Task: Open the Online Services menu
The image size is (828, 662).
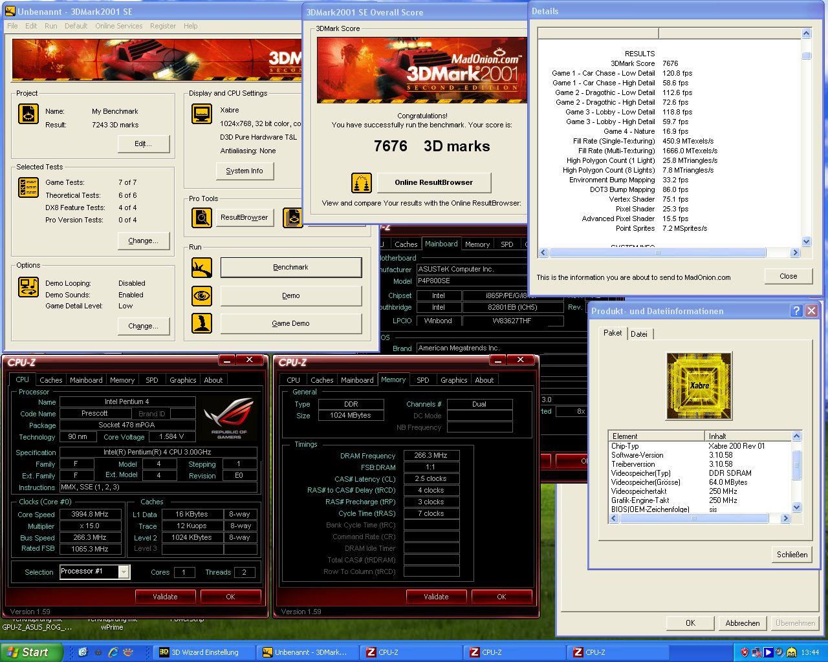Action: (119, 26)
